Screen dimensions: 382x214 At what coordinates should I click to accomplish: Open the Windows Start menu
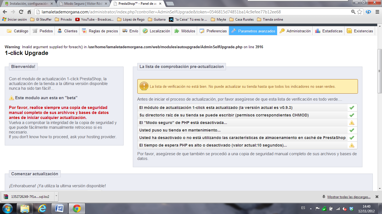[7, 208]
